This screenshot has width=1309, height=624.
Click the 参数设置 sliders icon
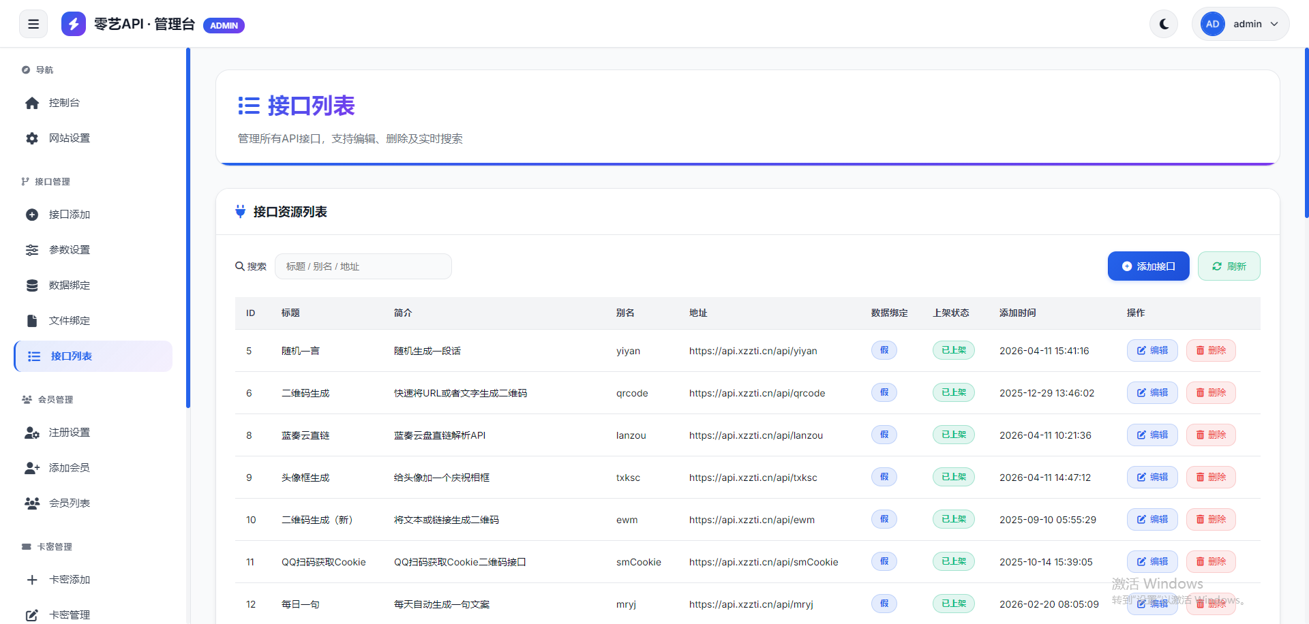click(32, 250)
